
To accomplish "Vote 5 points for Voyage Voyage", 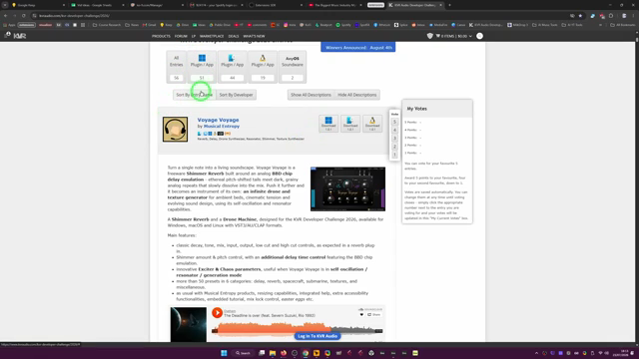I will tap(394, 122).
